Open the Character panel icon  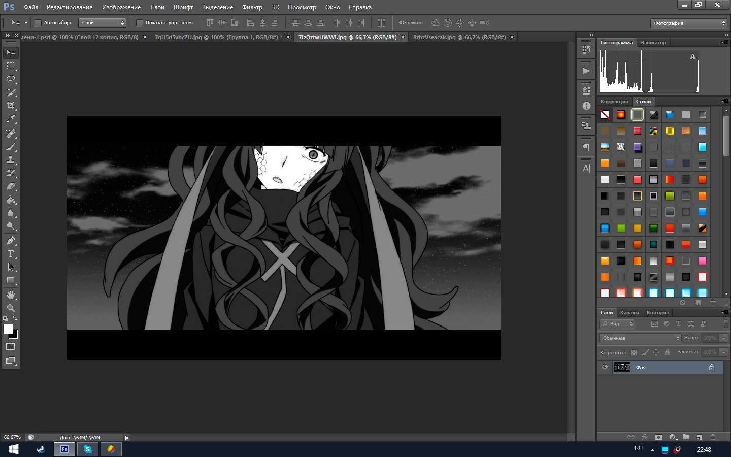586,168
